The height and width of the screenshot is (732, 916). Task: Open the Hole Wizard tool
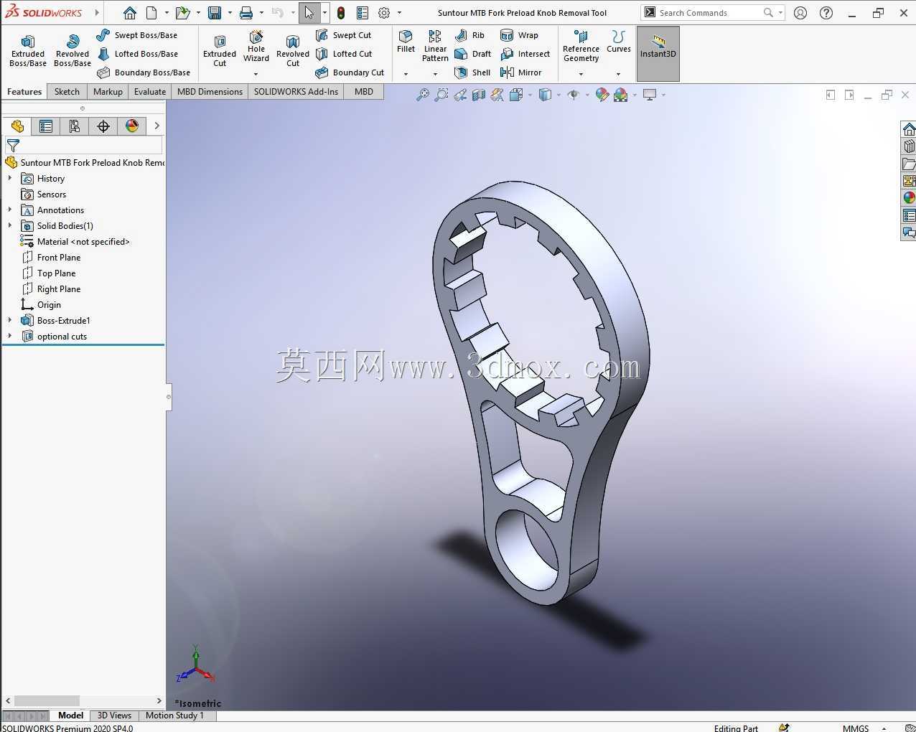click(256, 46)
